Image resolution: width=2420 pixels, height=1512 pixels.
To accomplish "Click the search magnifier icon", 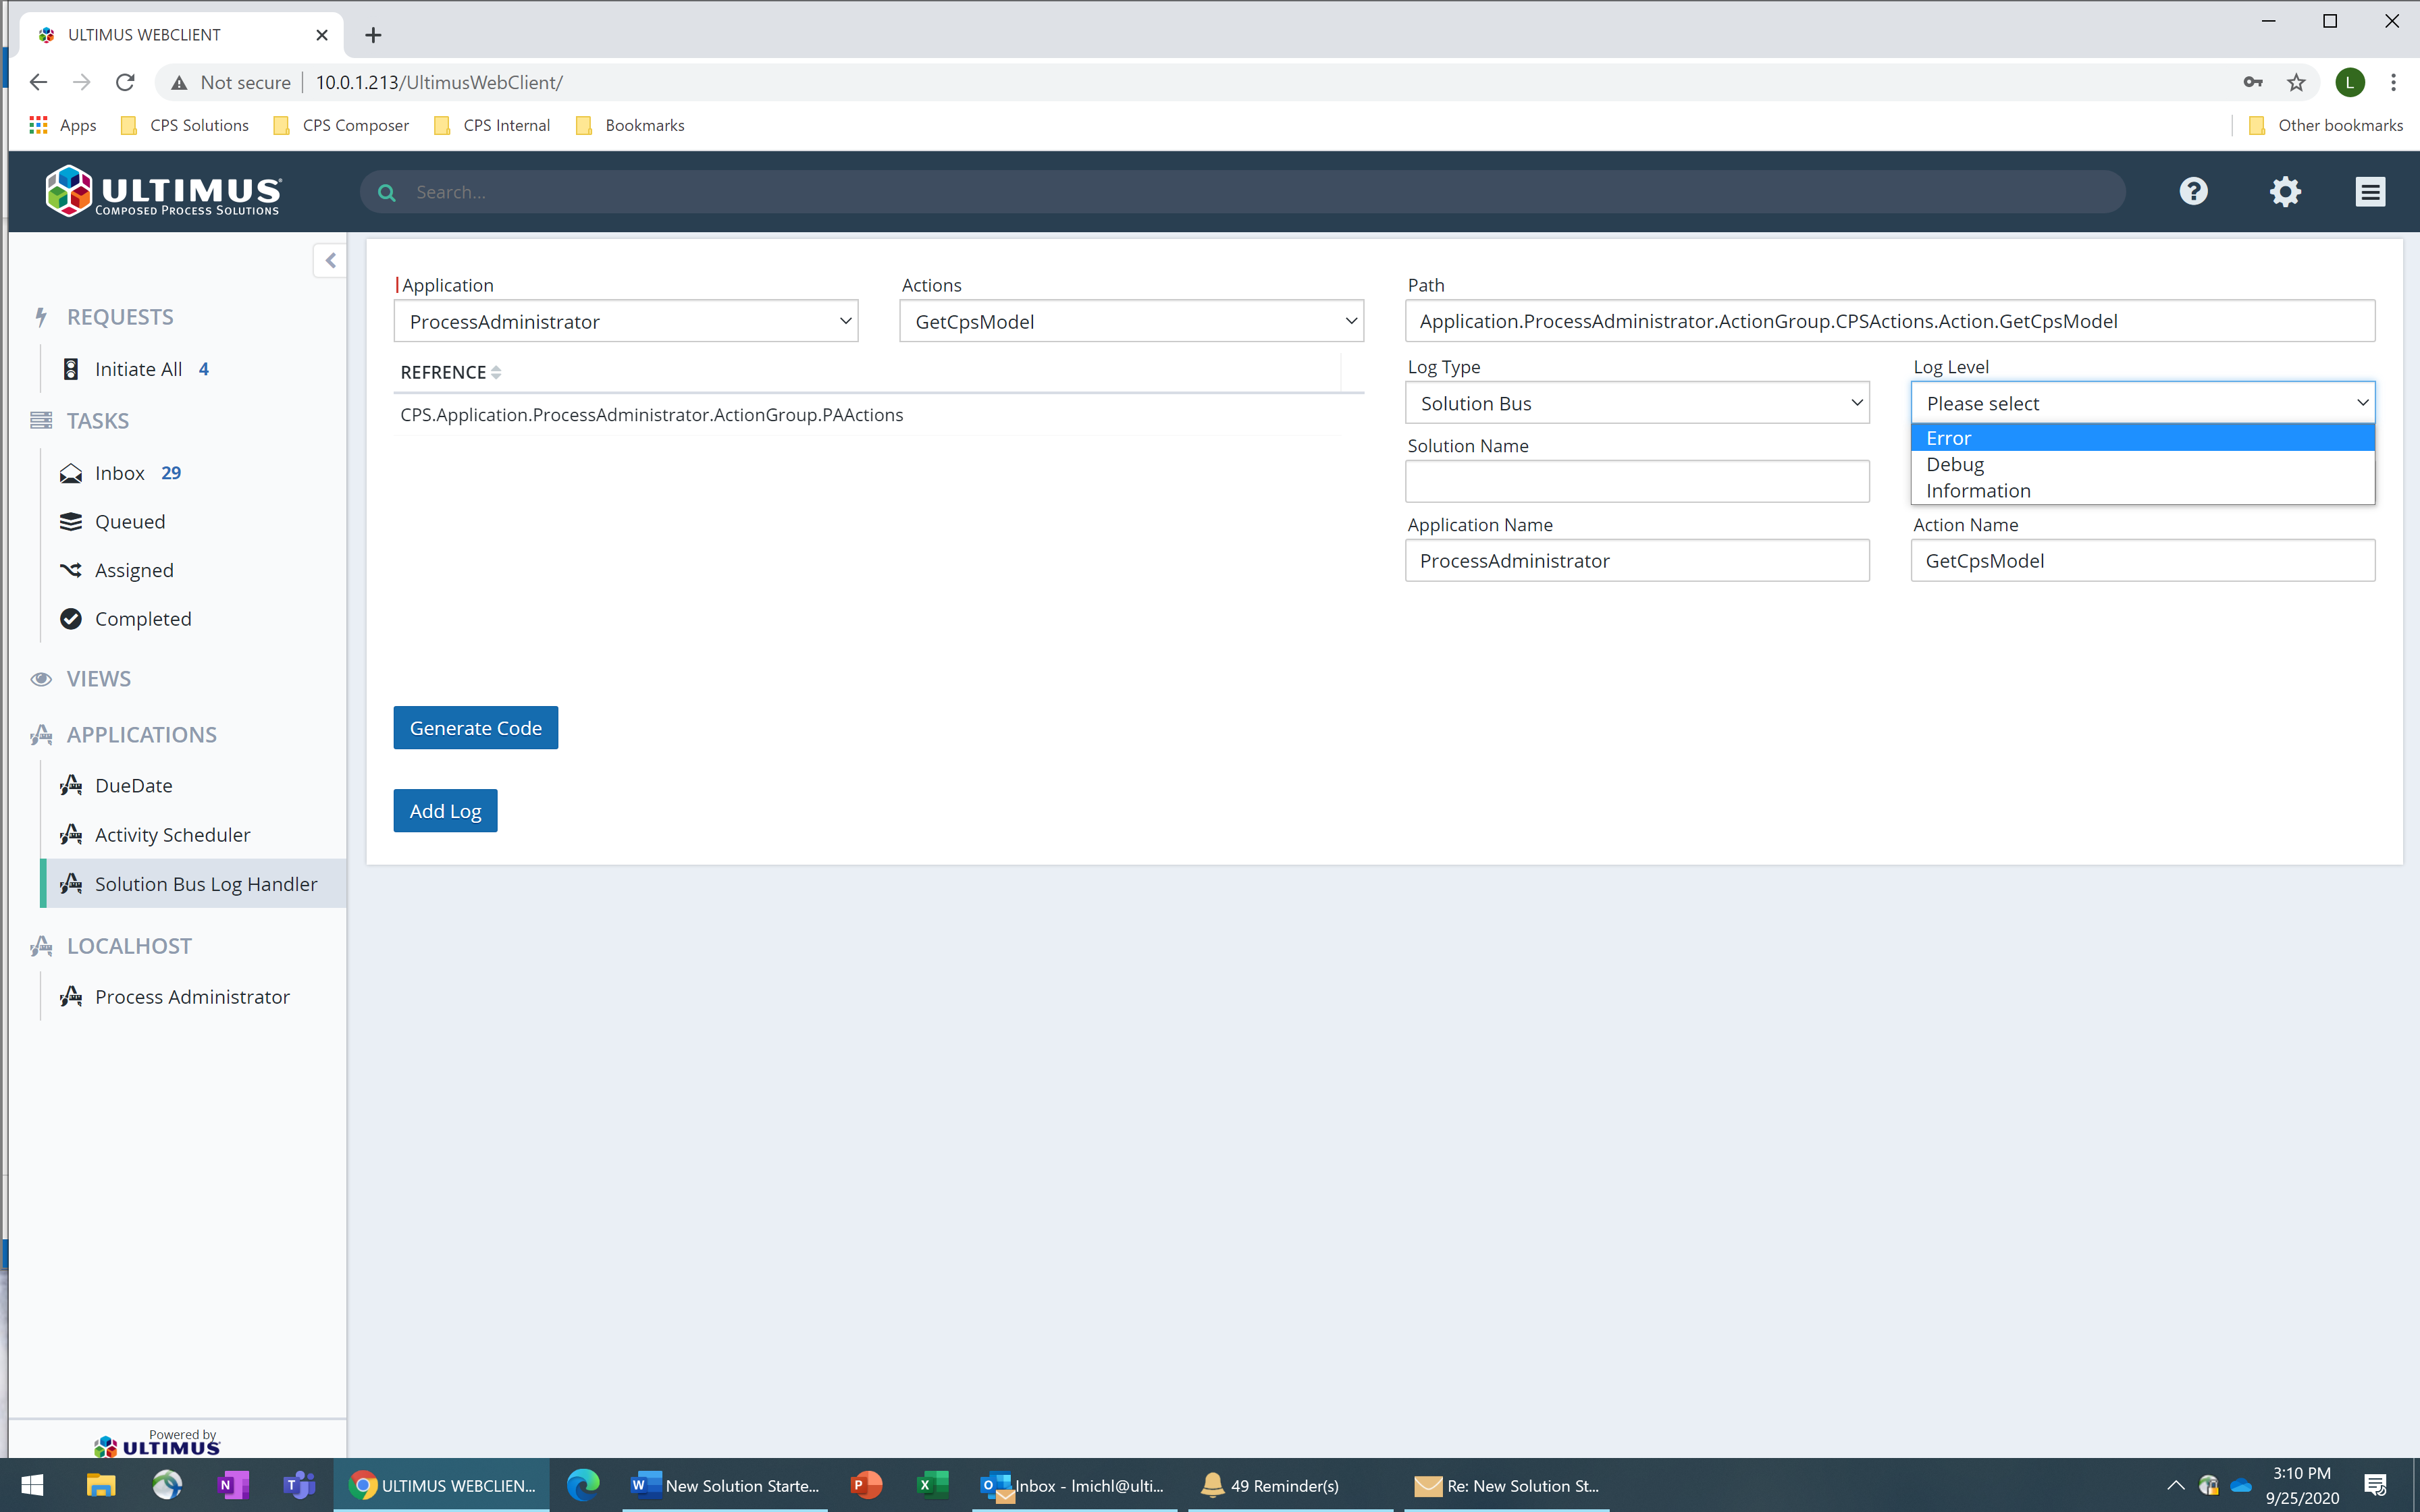I will coord(387,191).
